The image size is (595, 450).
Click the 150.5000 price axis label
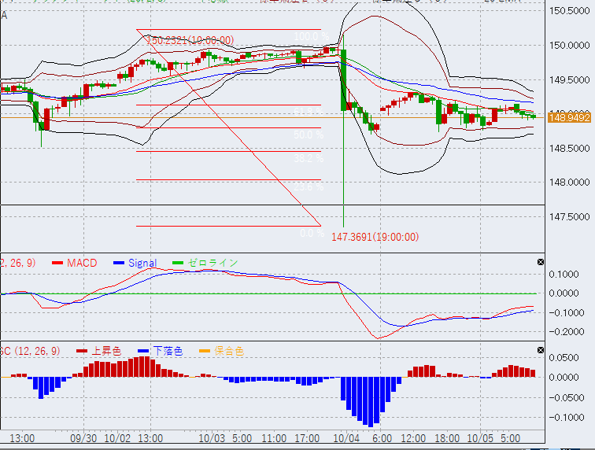(x=570, y=10)
